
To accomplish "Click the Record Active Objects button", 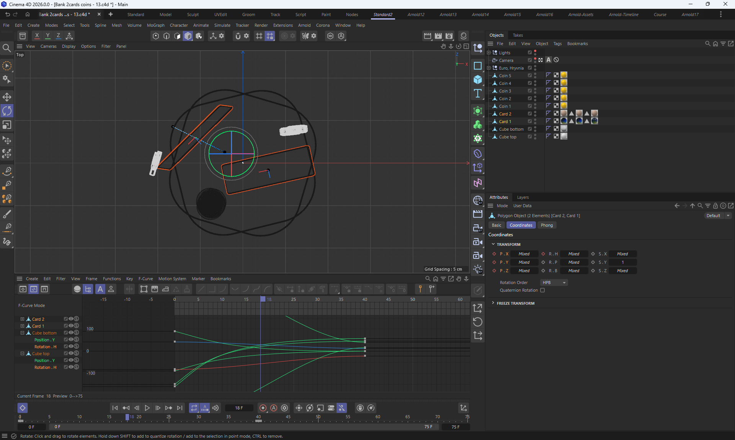I will (x=263, y=408).
